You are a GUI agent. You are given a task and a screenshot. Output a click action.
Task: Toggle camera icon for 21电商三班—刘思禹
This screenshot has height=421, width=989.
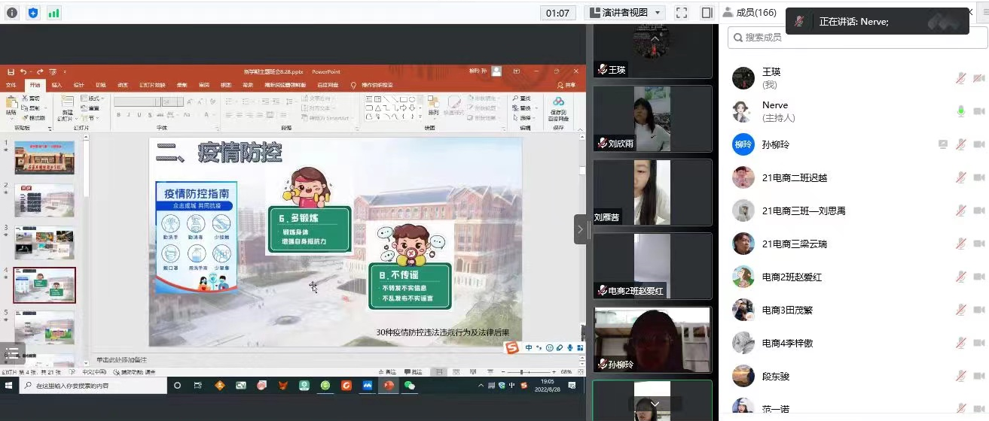[979, 210]
